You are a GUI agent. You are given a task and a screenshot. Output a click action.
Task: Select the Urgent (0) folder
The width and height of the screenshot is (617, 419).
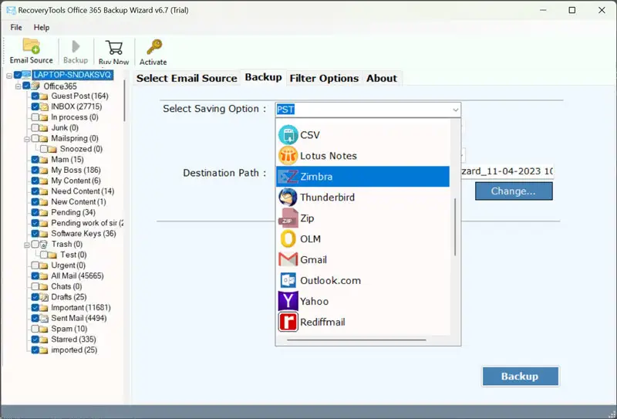[68, 265]
